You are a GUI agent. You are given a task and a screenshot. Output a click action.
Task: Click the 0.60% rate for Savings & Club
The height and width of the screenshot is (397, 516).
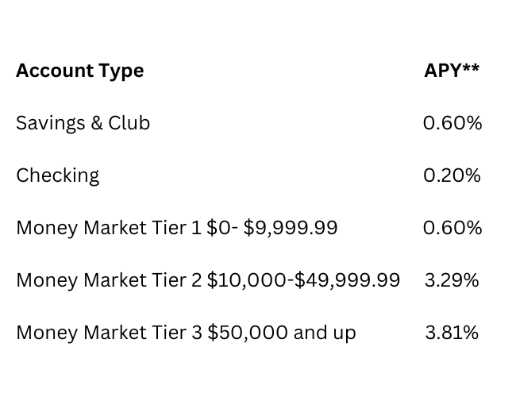tap(452, 123)
